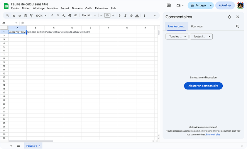Select row header 10
247x149 pixels.
[4, 66]
